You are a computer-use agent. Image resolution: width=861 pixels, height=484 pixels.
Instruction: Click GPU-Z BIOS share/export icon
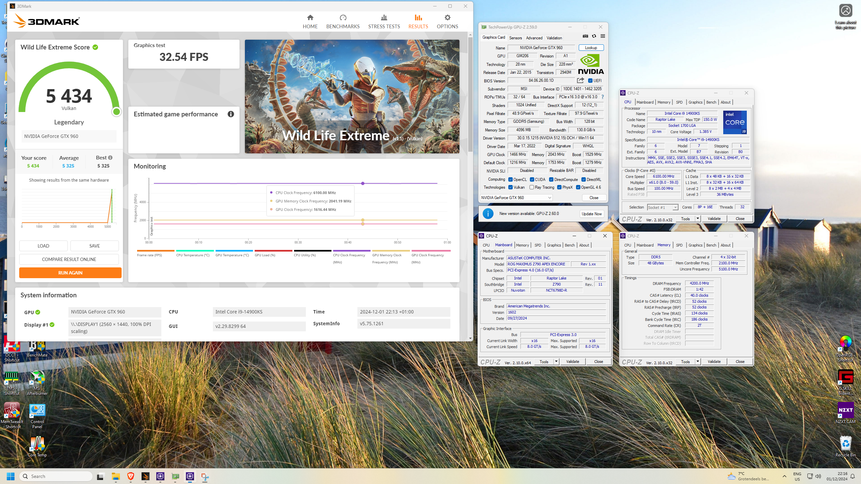pyautogui.click(x=580, y=80)
